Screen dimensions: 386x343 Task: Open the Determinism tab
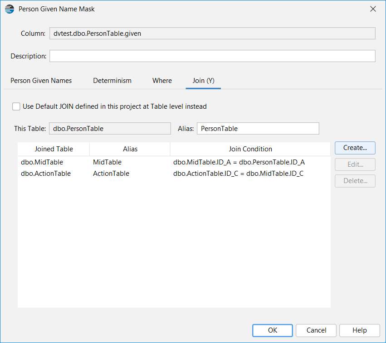112,81
